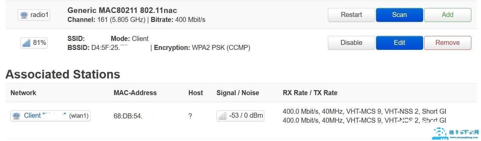
Task: Edit the client wireless network settings
Action: [399, 43]
